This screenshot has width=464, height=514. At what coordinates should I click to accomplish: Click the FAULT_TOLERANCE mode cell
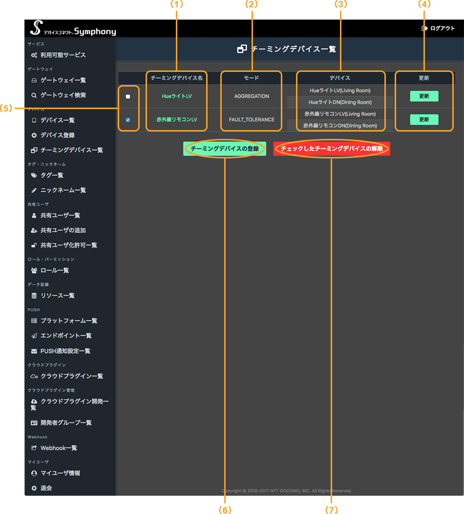point(252,120)
